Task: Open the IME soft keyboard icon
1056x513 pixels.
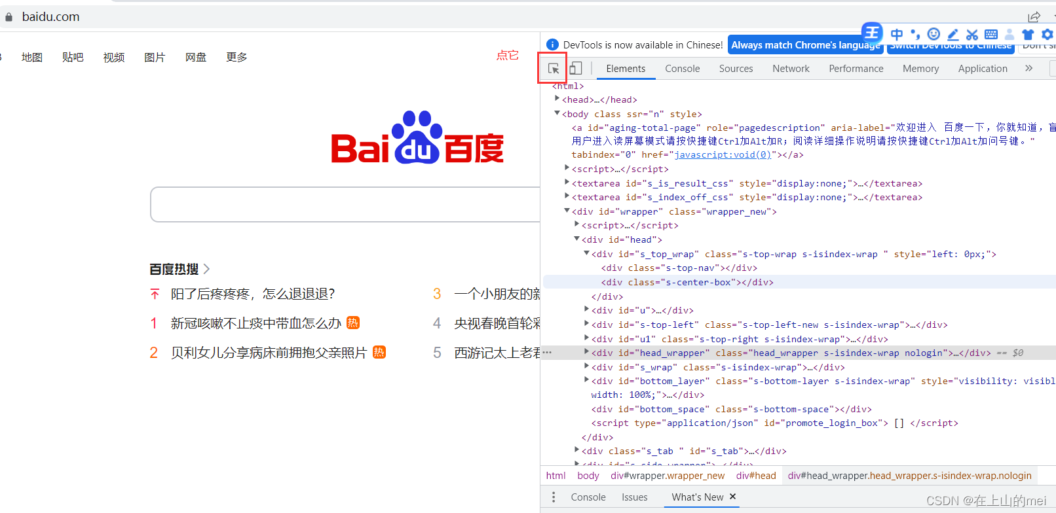Action: coord(991,34)
